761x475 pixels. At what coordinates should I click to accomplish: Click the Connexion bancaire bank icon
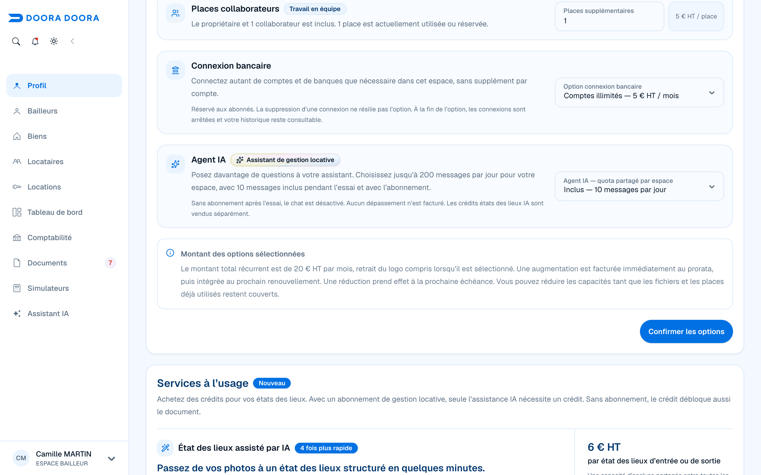tap(175, 70)
